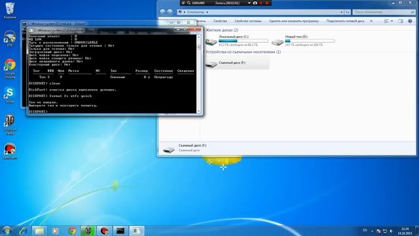Open the Google Chrome desktop shortcut
Screen dimensions: 419x236
(x=10, y=69)
